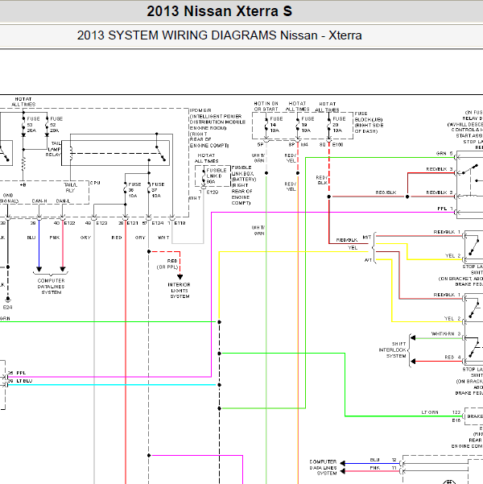
Task: Click the "CPU" label
Action: tap(95, 183)
